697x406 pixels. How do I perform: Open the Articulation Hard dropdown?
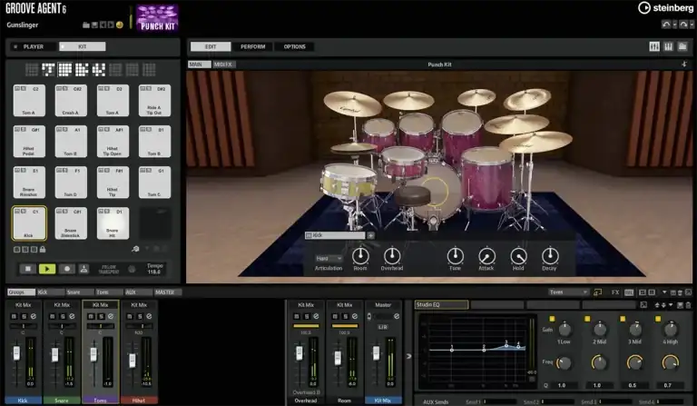point(329,258)
